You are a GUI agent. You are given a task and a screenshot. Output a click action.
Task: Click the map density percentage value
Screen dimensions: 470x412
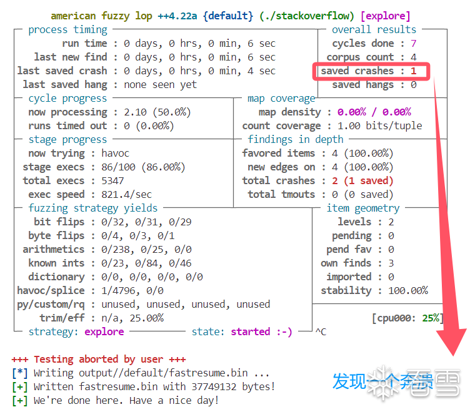coord(374,112)
